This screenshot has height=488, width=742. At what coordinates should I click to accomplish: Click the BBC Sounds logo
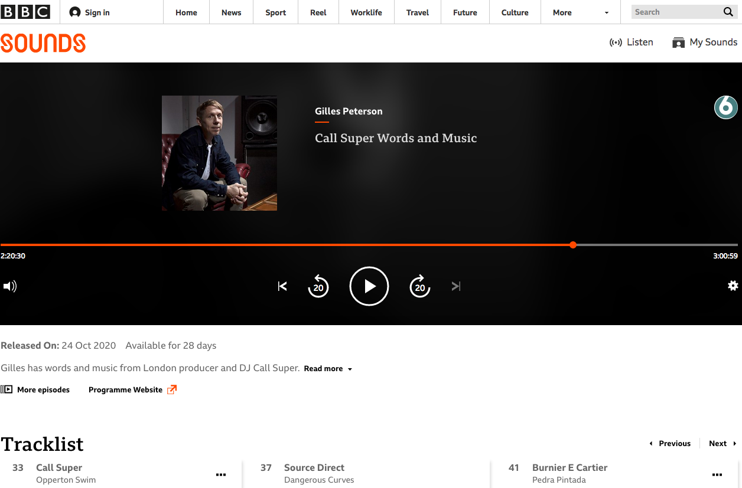pos(43,43)
